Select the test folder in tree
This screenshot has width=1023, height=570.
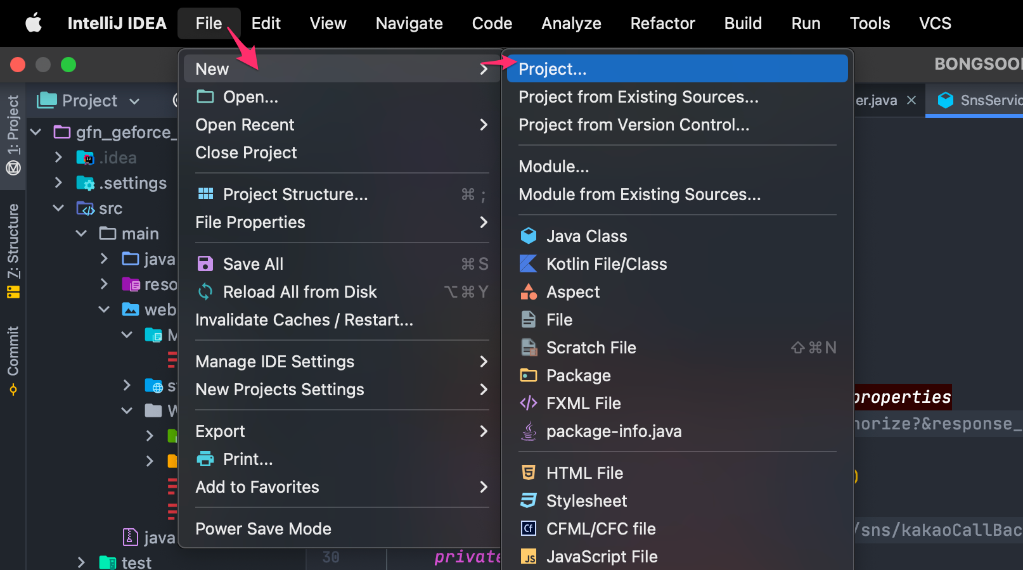pyautogui.click(x=136, y=562)
